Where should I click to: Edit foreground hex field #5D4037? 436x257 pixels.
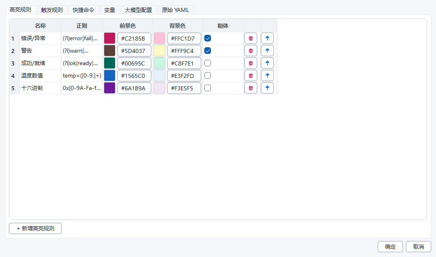click(134, 51)
